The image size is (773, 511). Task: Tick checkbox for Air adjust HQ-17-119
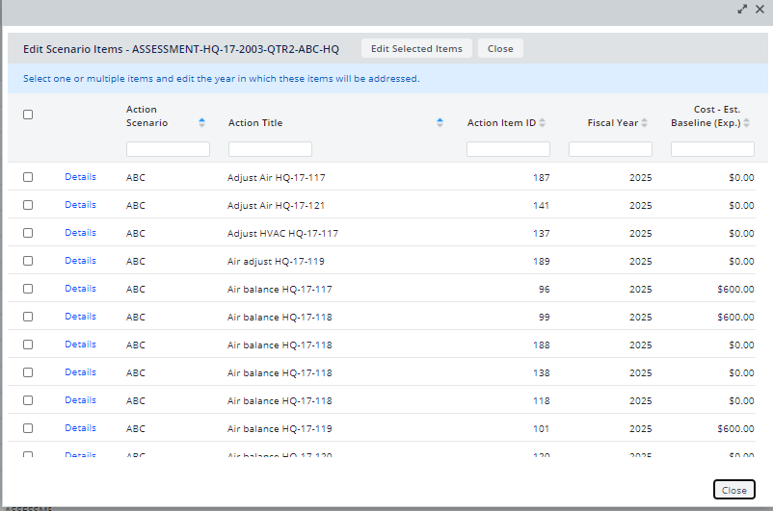tap(28, 261)
